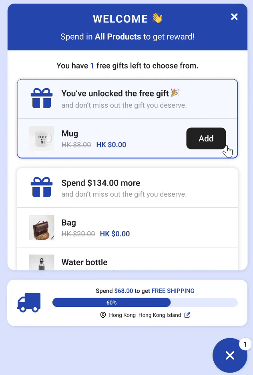Screen dimensions: 253x375
Task: Collapse widget with the floating round button
Action: tap(230, 355)
